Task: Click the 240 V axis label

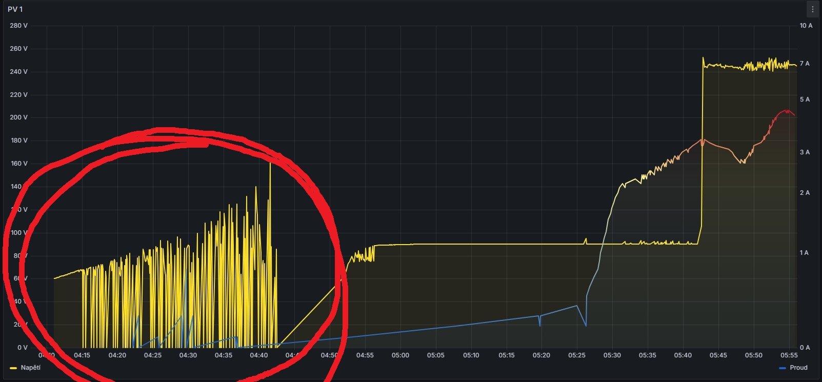Action: (18, 72)
